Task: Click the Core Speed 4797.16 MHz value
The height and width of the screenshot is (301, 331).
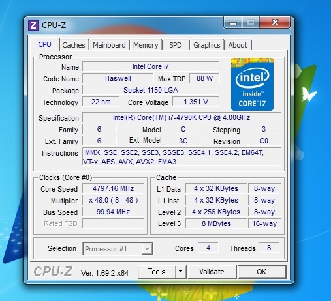Action: [x=113, y=188]
